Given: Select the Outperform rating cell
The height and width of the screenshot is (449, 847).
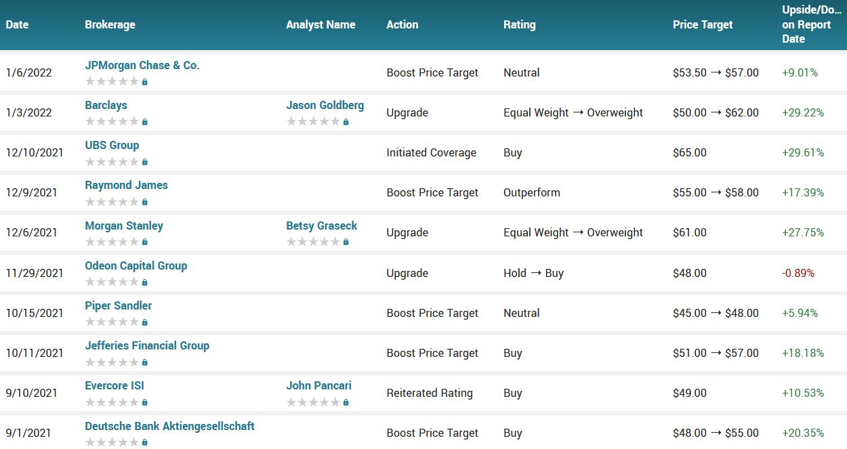Looking at the screenshot, I should pos(532,193).
